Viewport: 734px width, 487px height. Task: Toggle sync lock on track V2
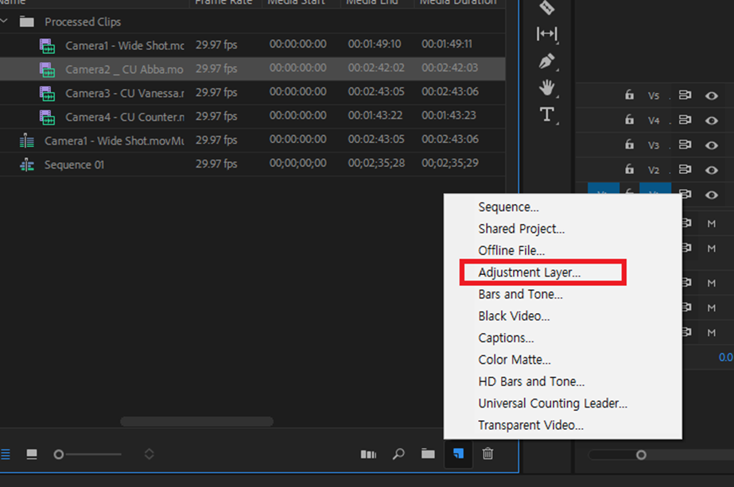click(x=685, y=169)
